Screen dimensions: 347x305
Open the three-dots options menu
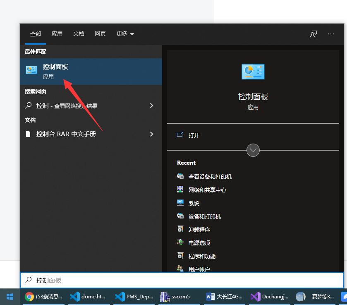point(330,34)
